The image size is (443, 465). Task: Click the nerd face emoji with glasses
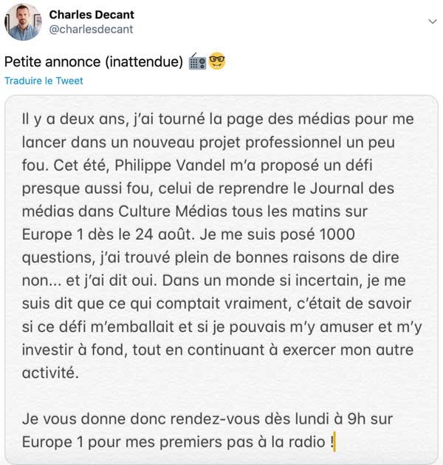[x=217, y=61]
